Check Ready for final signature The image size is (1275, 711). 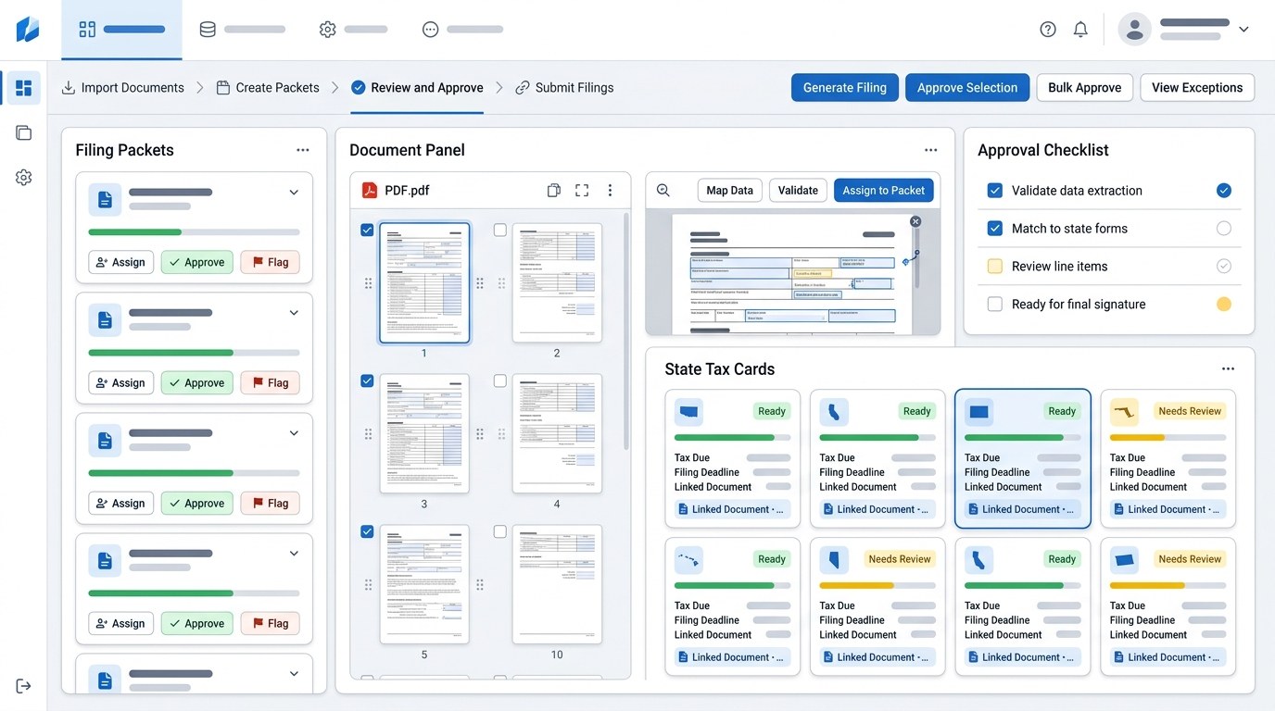[x=995, y=305]
